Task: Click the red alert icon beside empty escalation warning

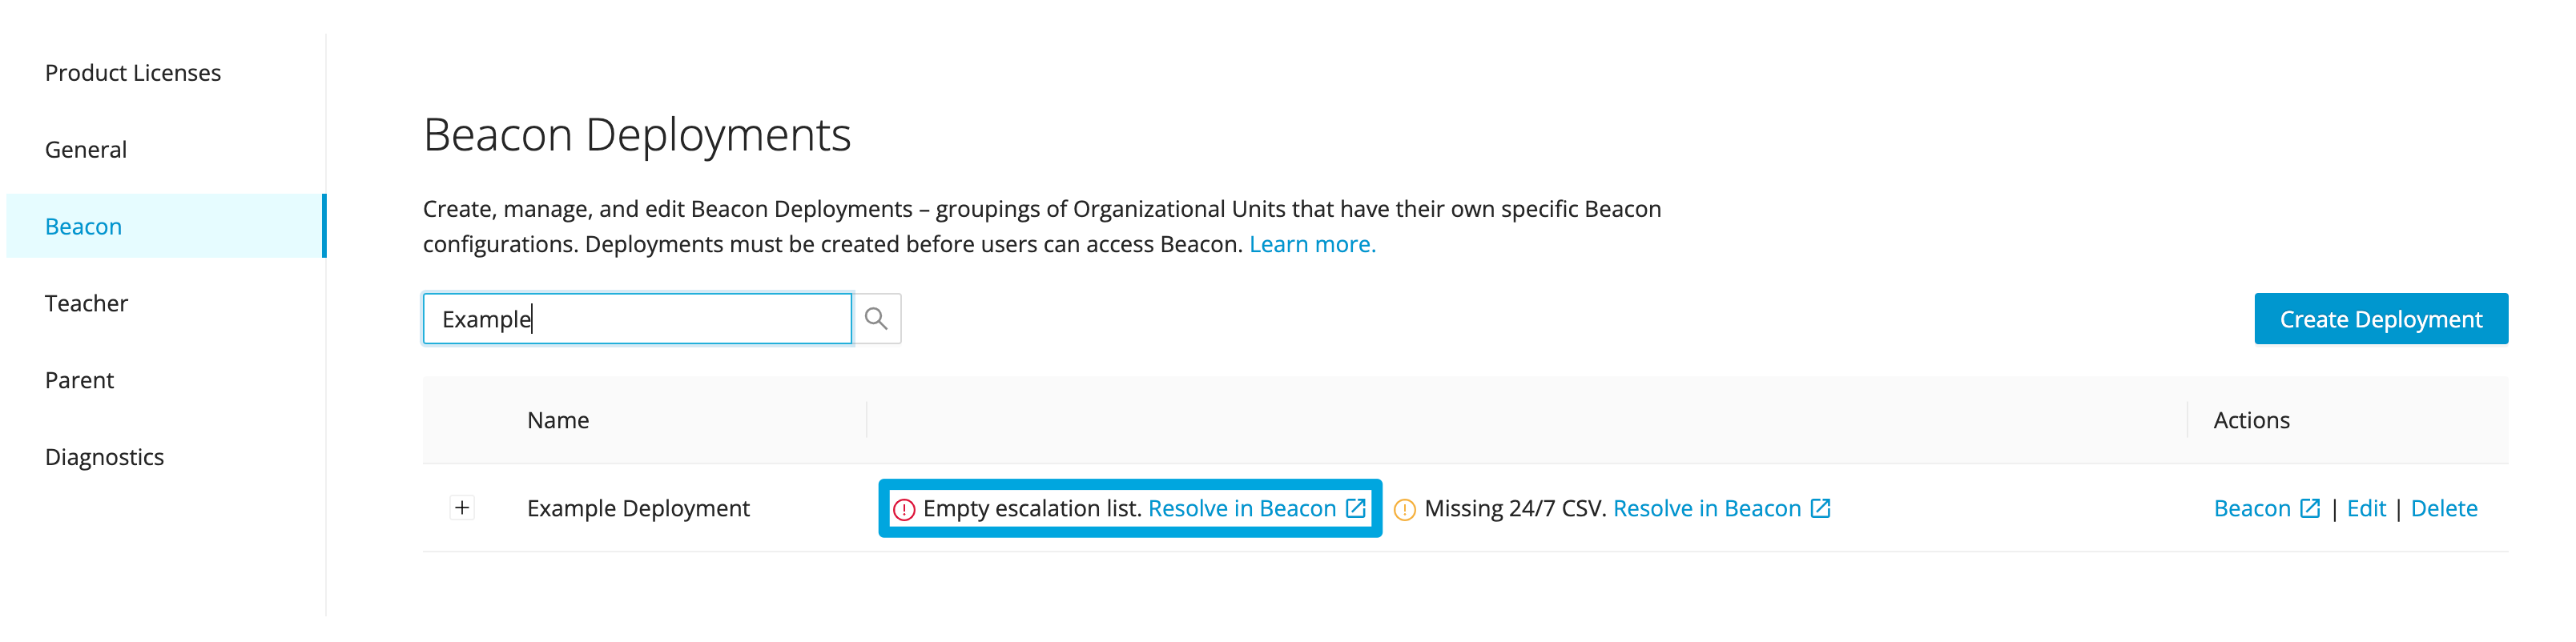Action: point(905,508)
